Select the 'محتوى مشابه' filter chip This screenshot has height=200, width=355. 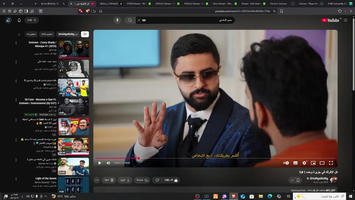pos(47,34)
